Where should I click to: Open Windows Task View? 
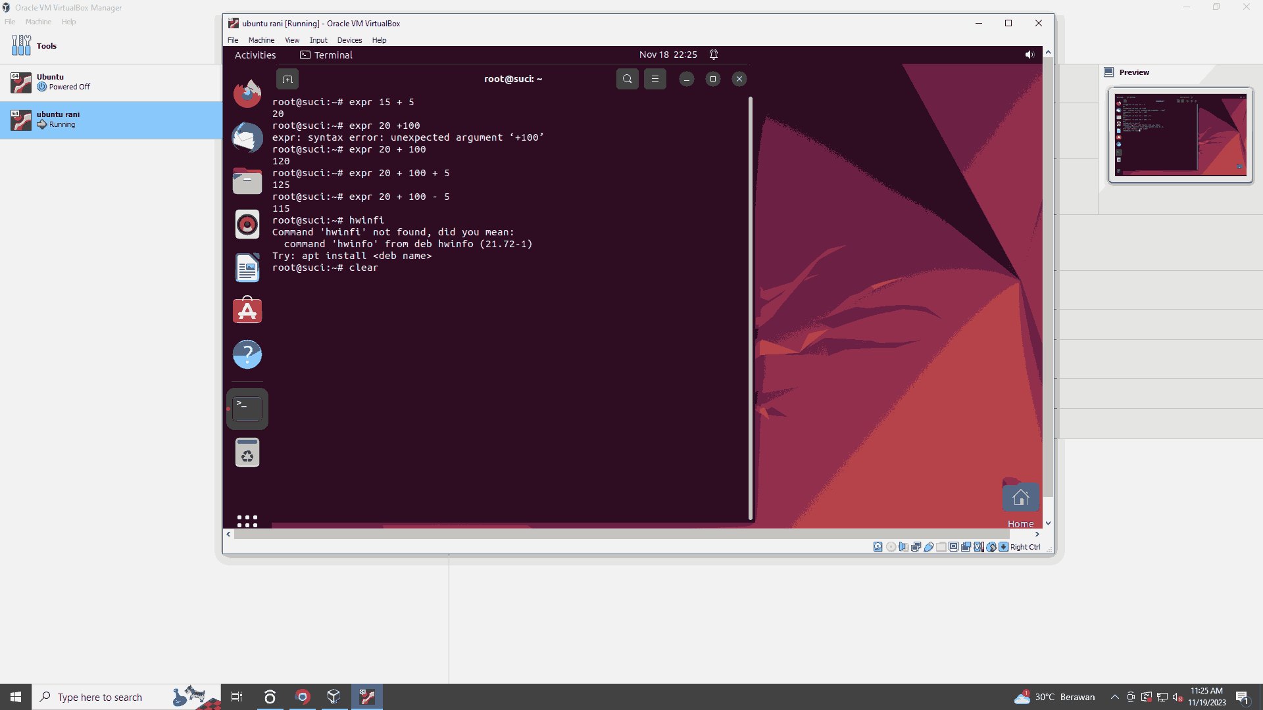237,697
